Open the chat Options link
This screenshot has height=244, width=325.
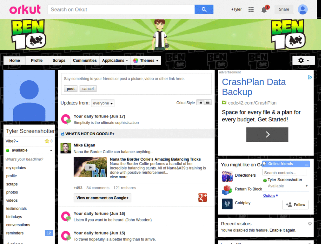tap(270, 195)
